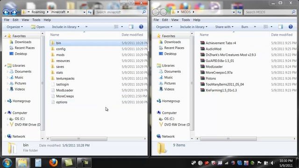
Task: Open View menu in .minecraft window
Action: 25,20
